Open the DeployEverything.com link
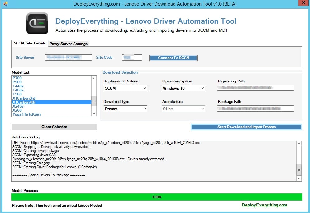 pos(264,205)
